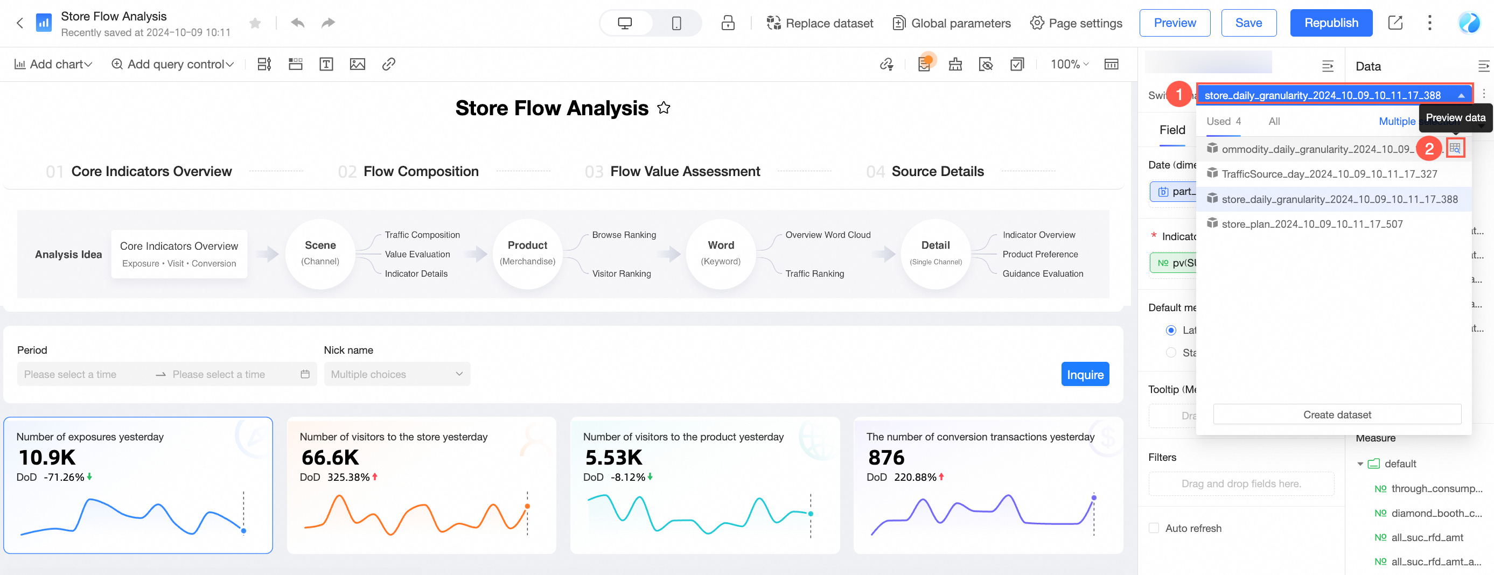Image resolution: width=1494 pixels, height=575 pixels.
Task: Click the redo arrow icon
Action: (329, 23)
